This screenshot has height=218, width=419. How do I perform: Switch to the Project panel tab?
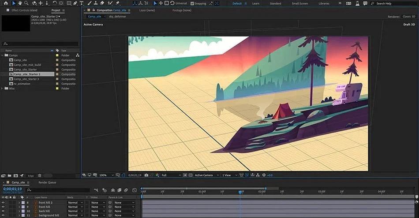[x=56, y=10]
